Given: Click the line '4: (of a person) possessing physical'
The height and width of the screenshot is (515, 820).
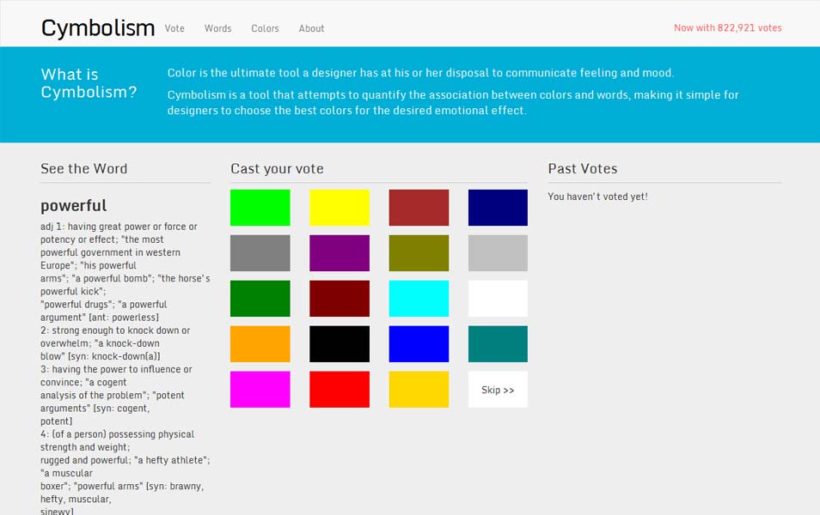Looking at the screenshot, I should (117, 434).
